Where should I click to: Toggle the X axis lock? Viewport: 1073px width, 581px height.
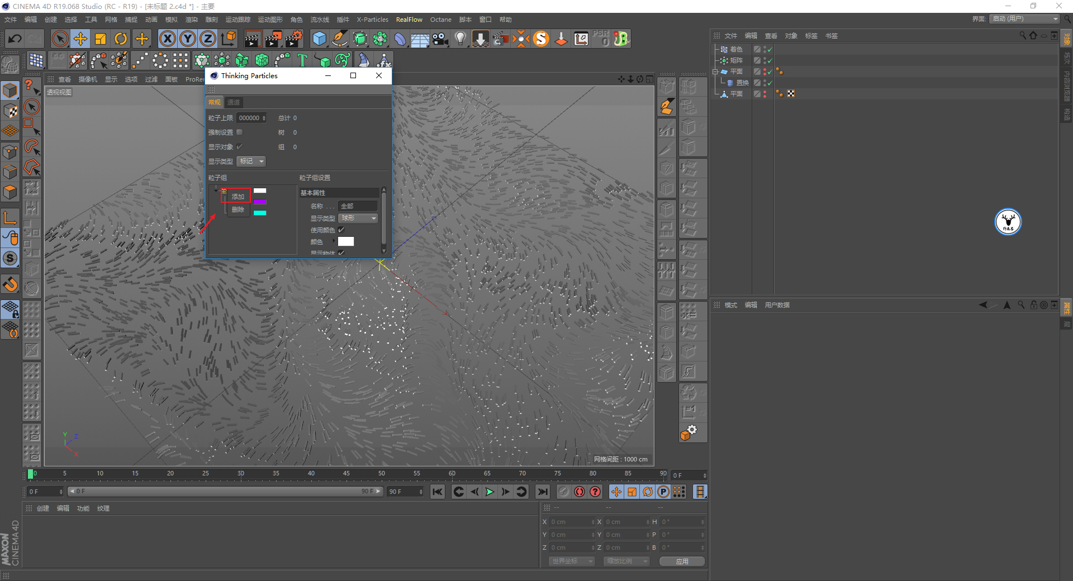[x=167, y=39]
